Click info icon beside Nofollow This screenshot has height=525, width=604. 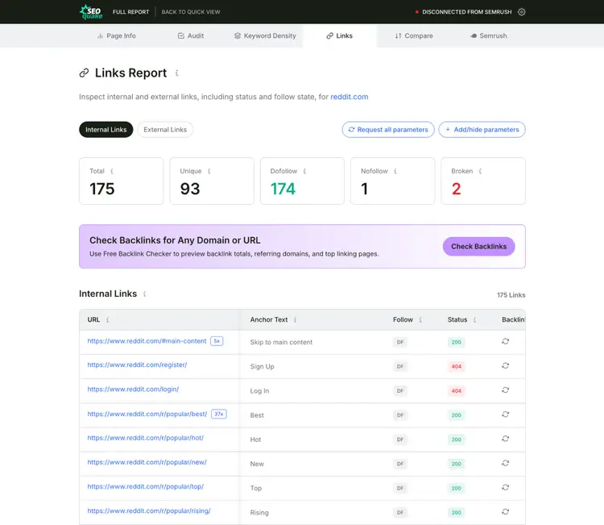395,171
